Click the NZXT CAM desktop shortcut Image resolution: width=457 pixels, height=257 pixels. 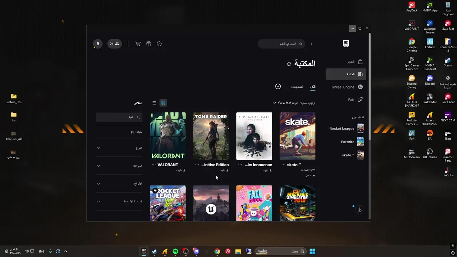(x=448, y=117)
